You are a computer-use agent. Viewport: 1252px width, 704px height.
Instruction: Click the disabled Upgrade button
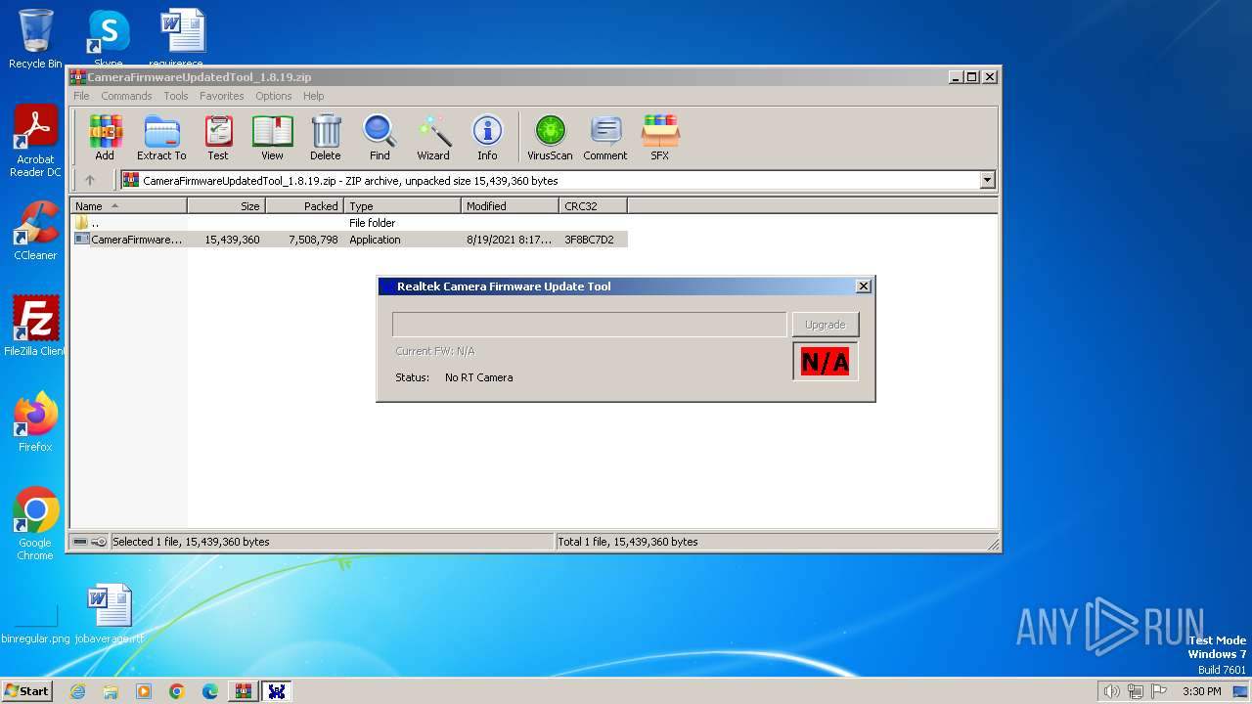tap(825, 325)
